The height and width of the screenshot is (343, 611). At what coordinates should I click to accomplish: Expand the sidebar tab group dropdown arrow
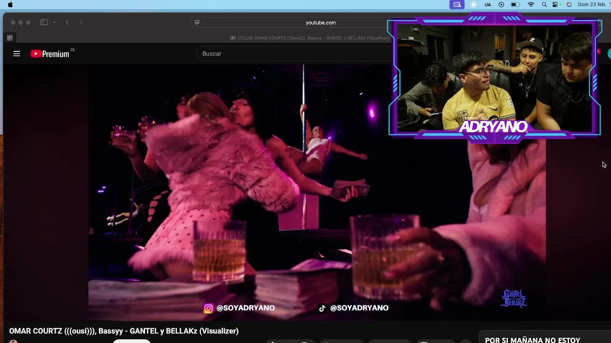[54, 22]
